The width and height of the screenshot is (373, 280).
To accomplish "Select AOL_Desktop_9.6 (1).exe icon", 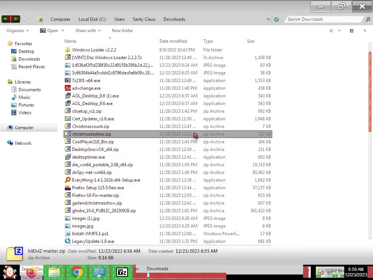I will 67,96.
